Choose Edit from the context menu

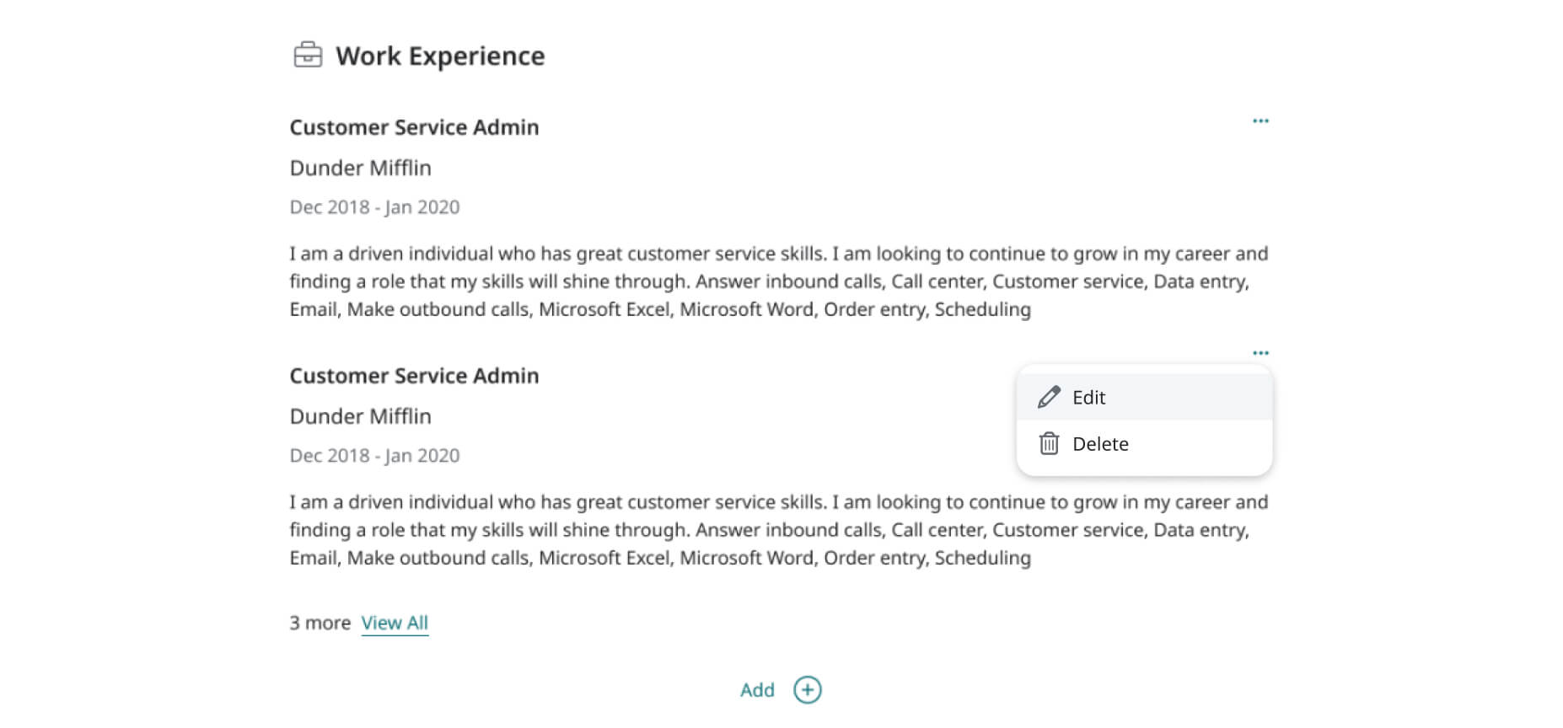(1144, 397)
